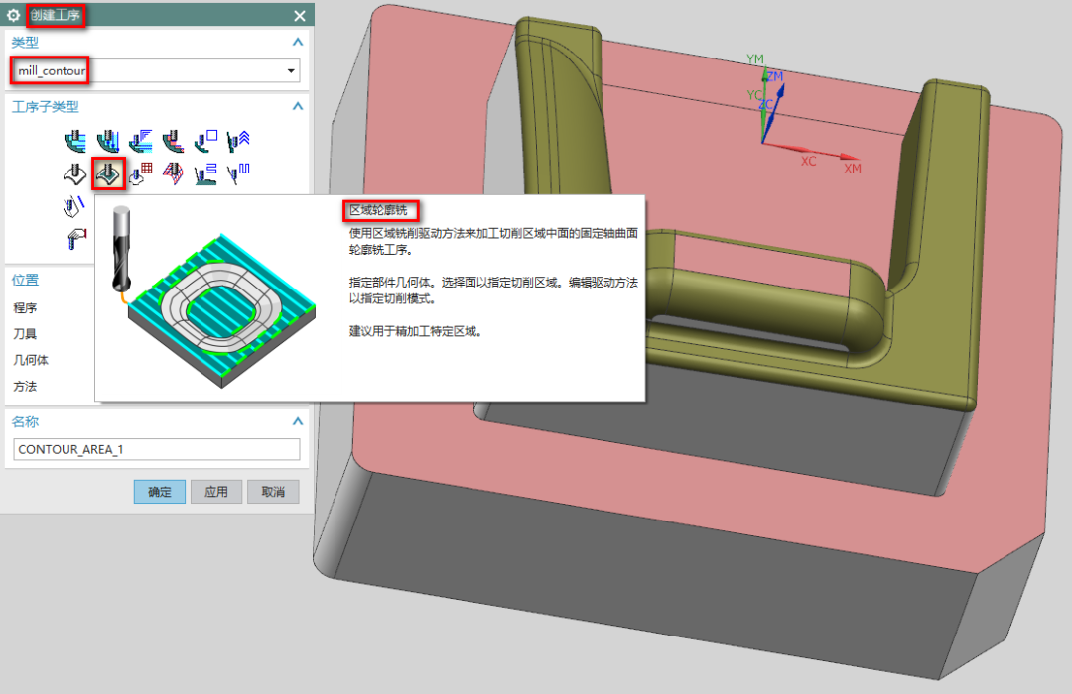
Task: Collapse the 名称 section
Action: pos(297,421)
